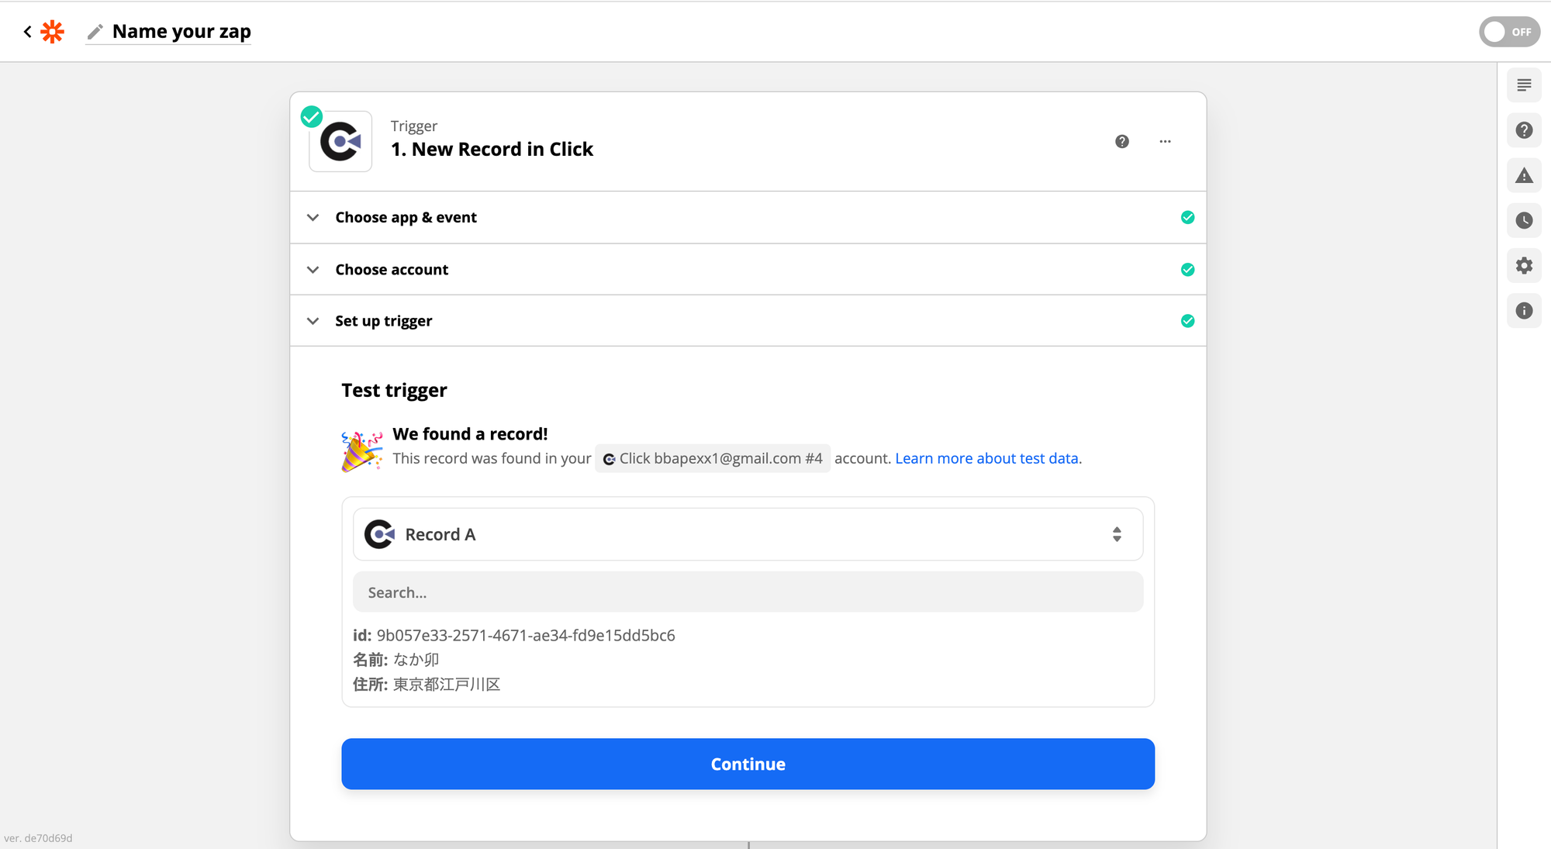Open zap settings gear in sidebar
1551x849 pixels.
pos(1524,266)
